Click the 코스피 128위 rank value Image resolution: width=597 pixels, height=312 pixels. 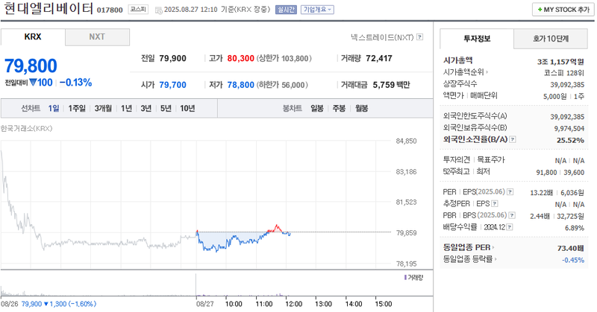click(564, 73)
